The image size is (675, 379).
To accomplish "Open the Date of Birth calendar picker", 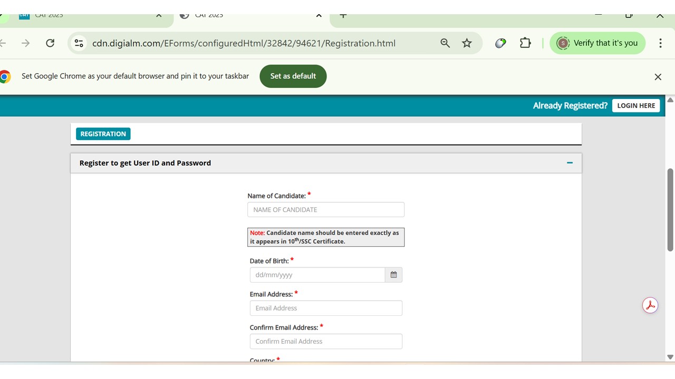I will pyautogui.click(x=393, y=275).
